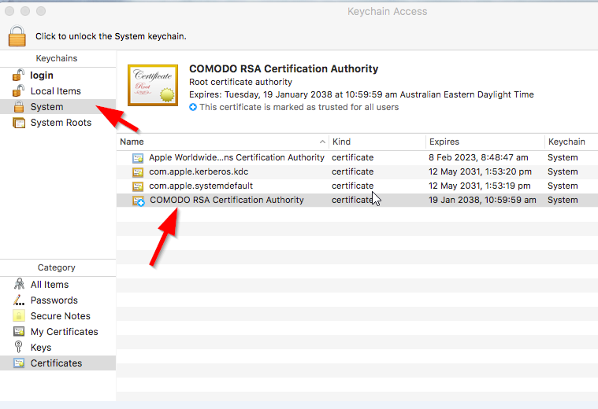Viewport: 598px width, 409px height.
Task: Click the Apple Worldwide certificate row icon
Action: [138, 158]
